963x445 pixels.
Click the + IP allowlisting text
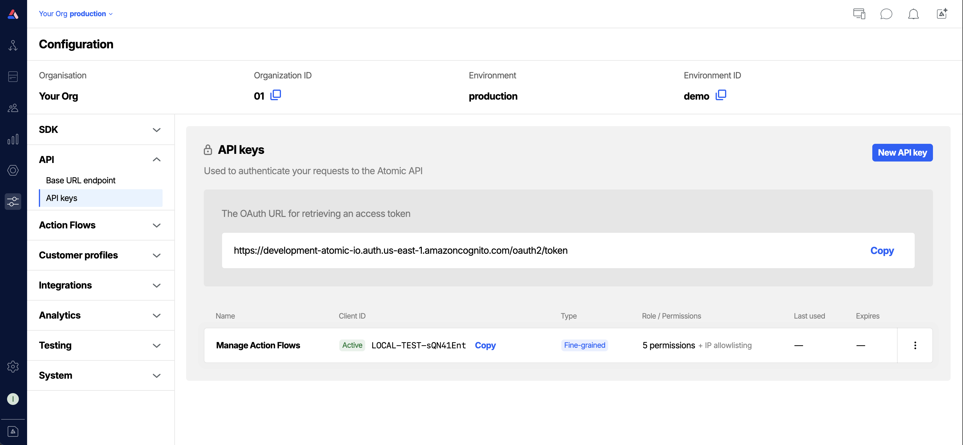(x=725, y=345)
